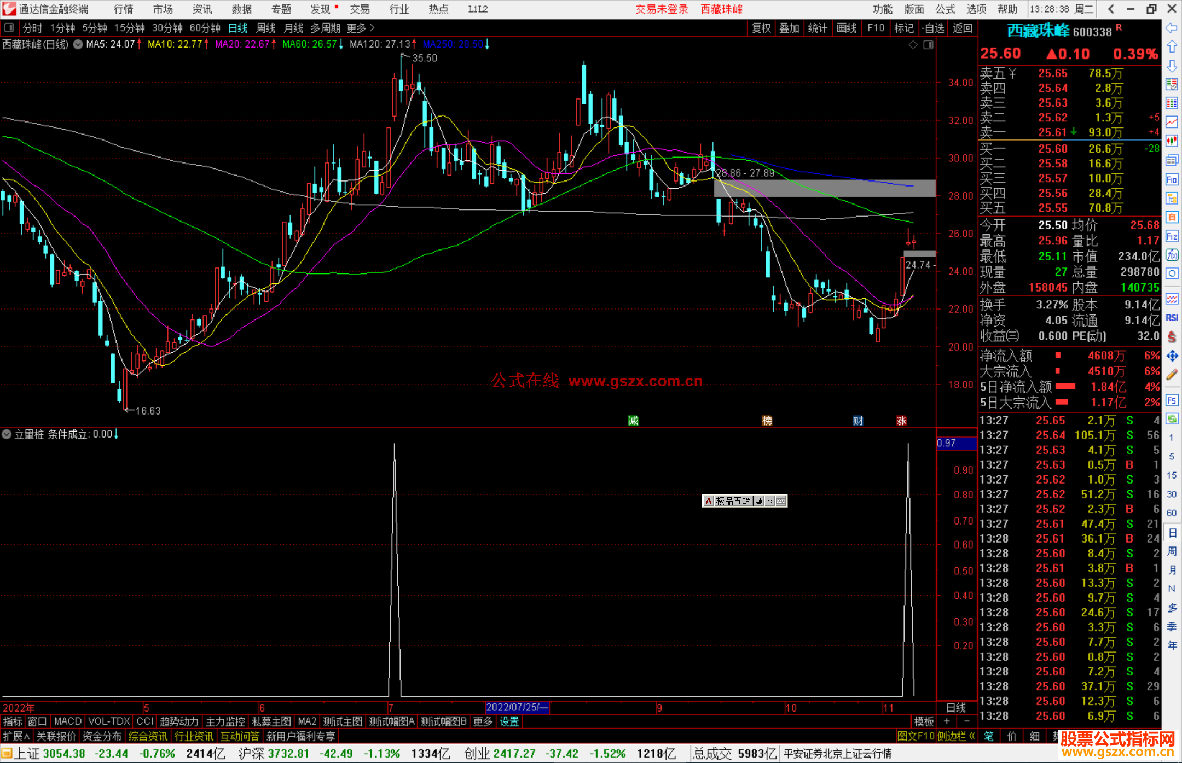Click the 设置 settings link
Viewport: 1182px width, 763px height.
click(x=509, y=721)
